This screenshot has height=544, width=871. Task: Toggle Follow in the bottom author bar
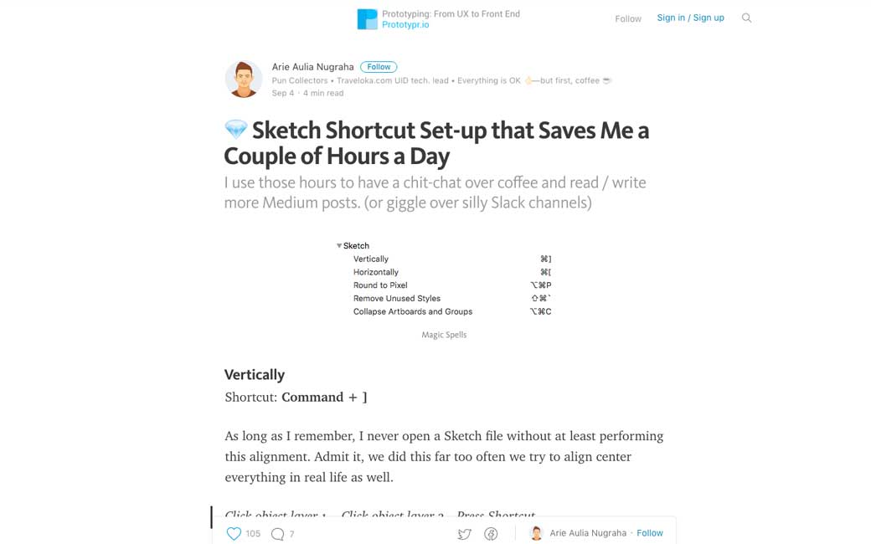(x=650, y=533)
